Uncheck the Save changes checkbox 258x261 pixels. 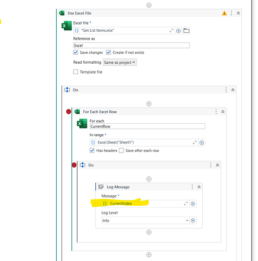pyautogui.click(x=76, y=52)
